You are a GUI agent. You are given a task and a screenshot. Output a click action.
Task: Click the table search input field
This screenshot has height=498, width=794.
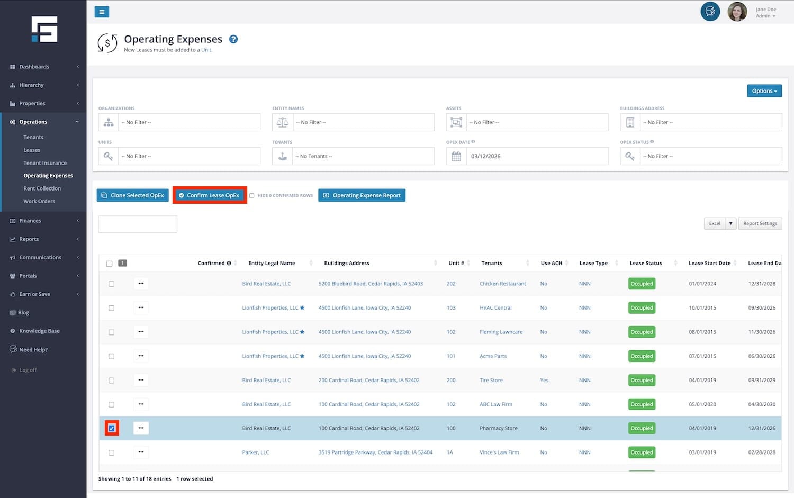point(138,224)
